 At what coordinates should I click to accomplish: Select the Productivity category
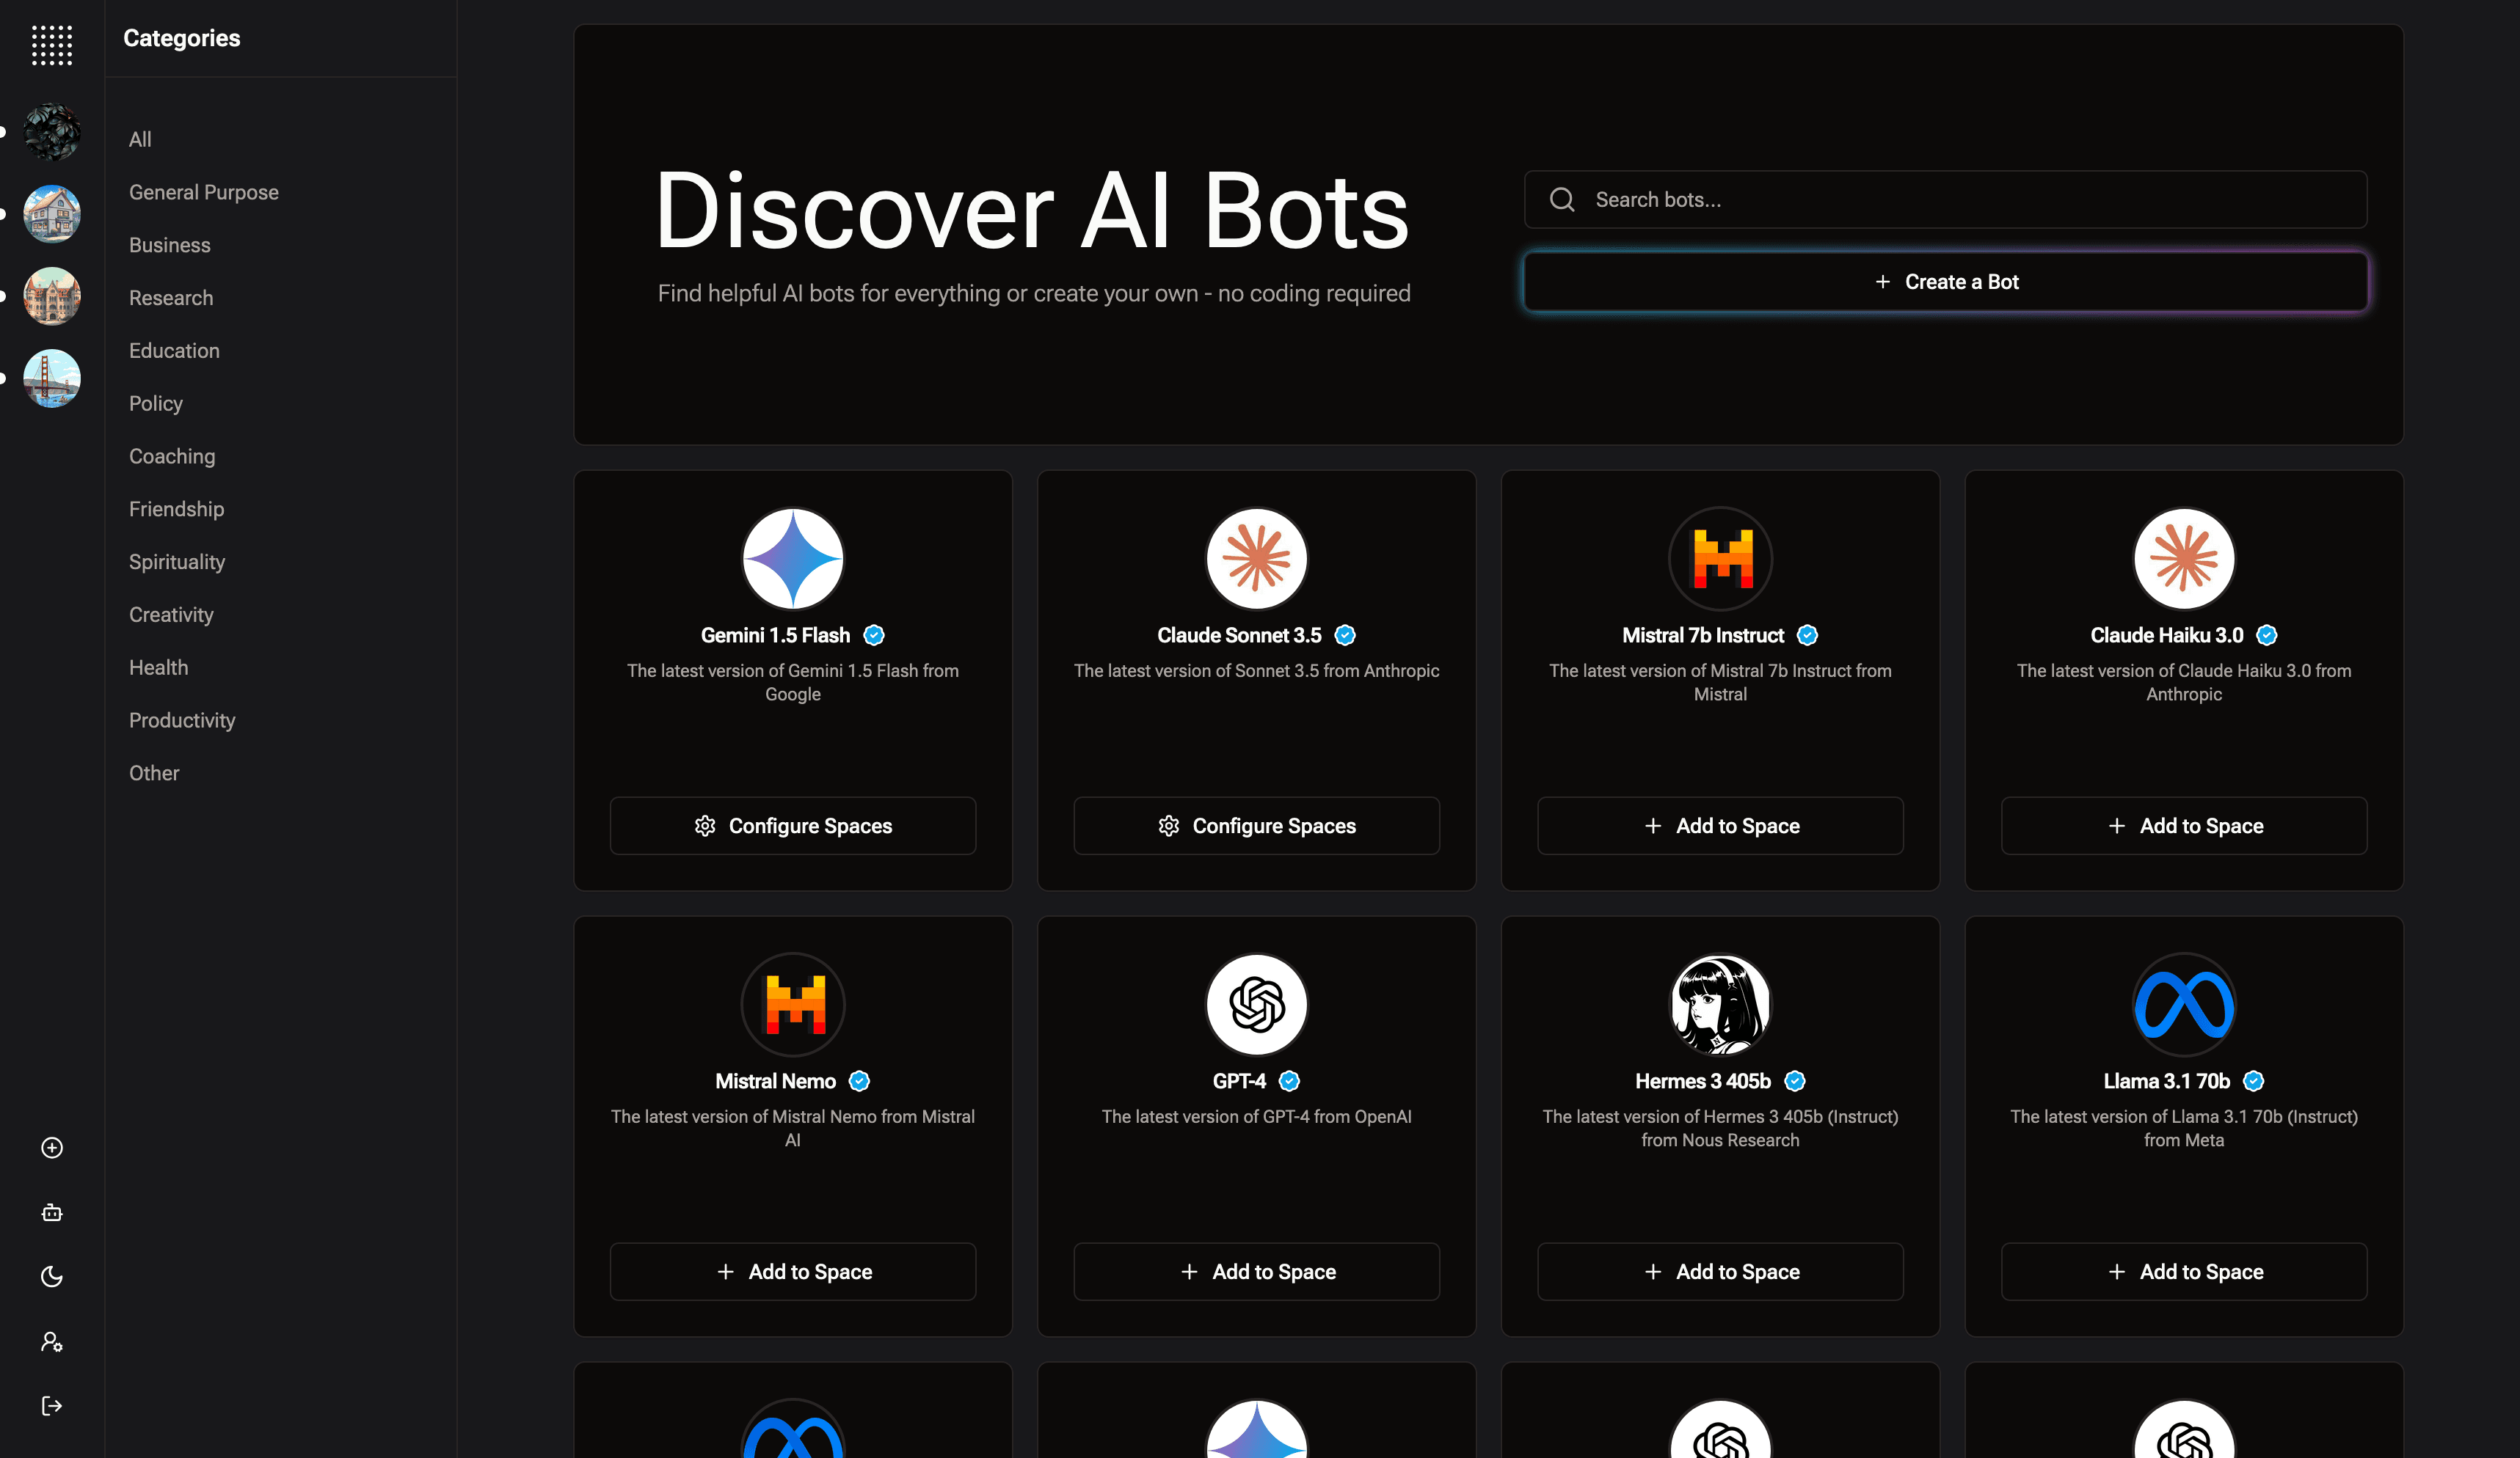click(x=182, y=720)
